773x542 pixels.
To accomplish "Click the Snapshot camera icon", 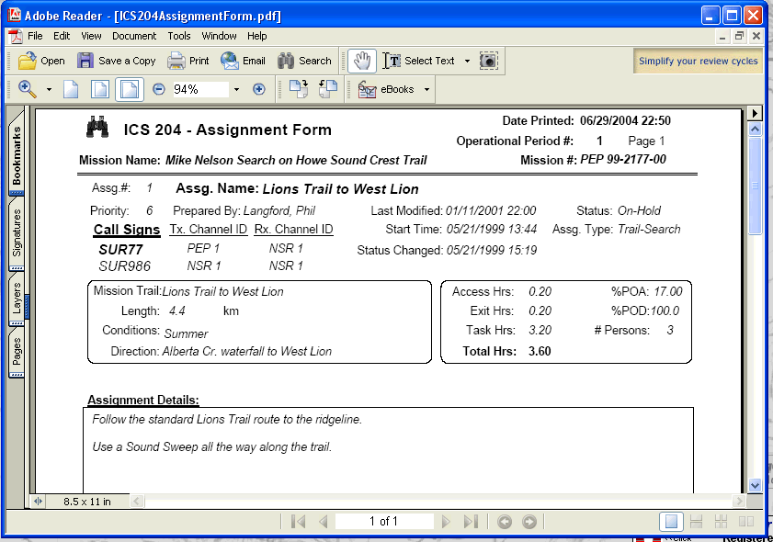I will (488, 61).
